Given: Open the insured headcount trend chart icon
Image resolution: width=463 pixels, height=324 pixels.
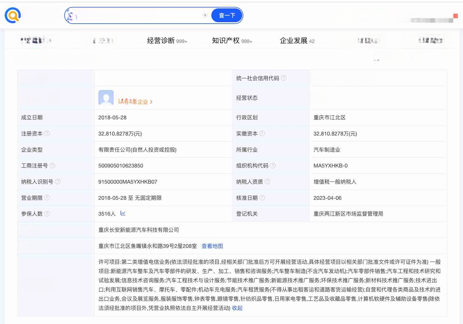Looking at the screenshot, I should tap(123, 213).
